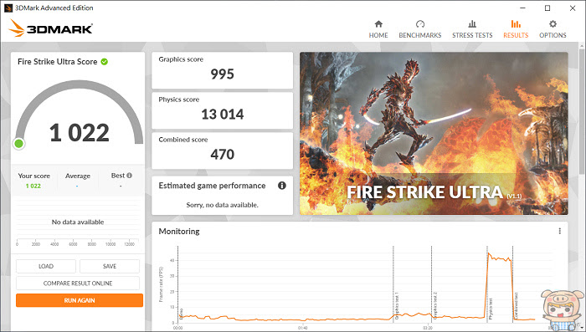The height and width of the screenshot is (332, 586).
Task: Click the LOAD button
Action: (x=46, y=266)
